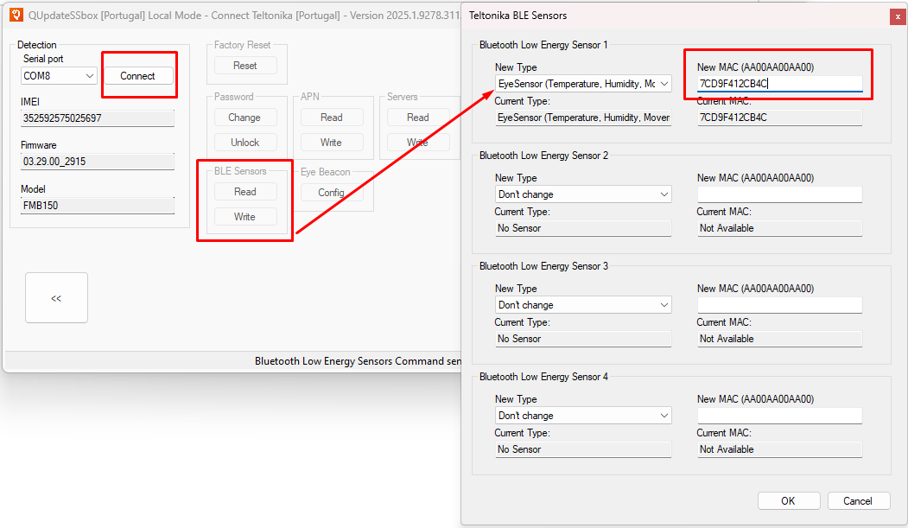Click the Password Change button

pos(244,118)
